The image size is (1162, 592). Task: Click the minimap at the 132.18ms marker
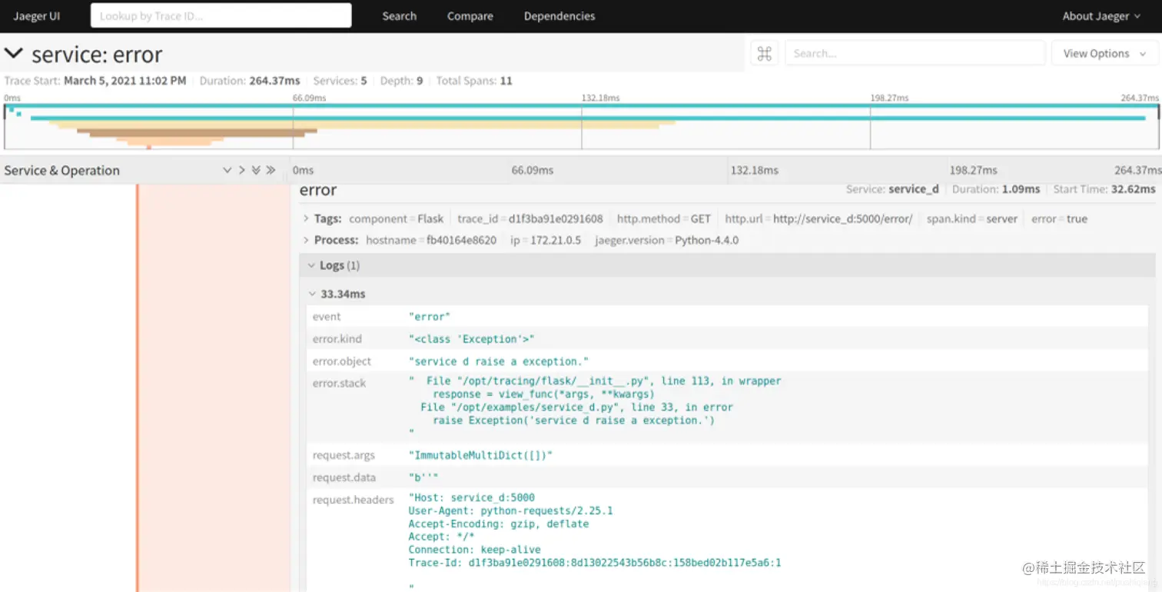[x=582, y=127]
